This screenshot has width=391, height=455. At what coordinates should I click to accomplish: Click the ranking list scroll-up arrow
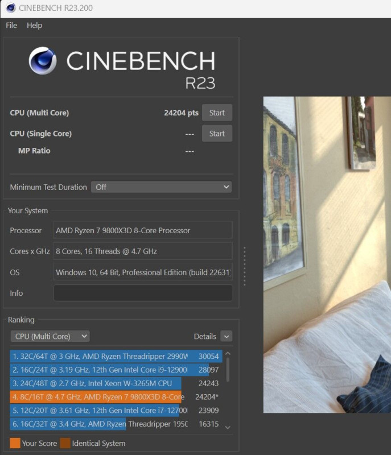point(228,353)
